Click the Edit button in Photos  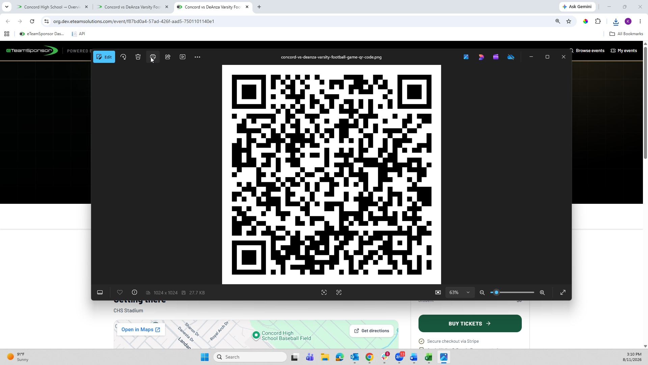pyautogui.click(x=104, y=57)
